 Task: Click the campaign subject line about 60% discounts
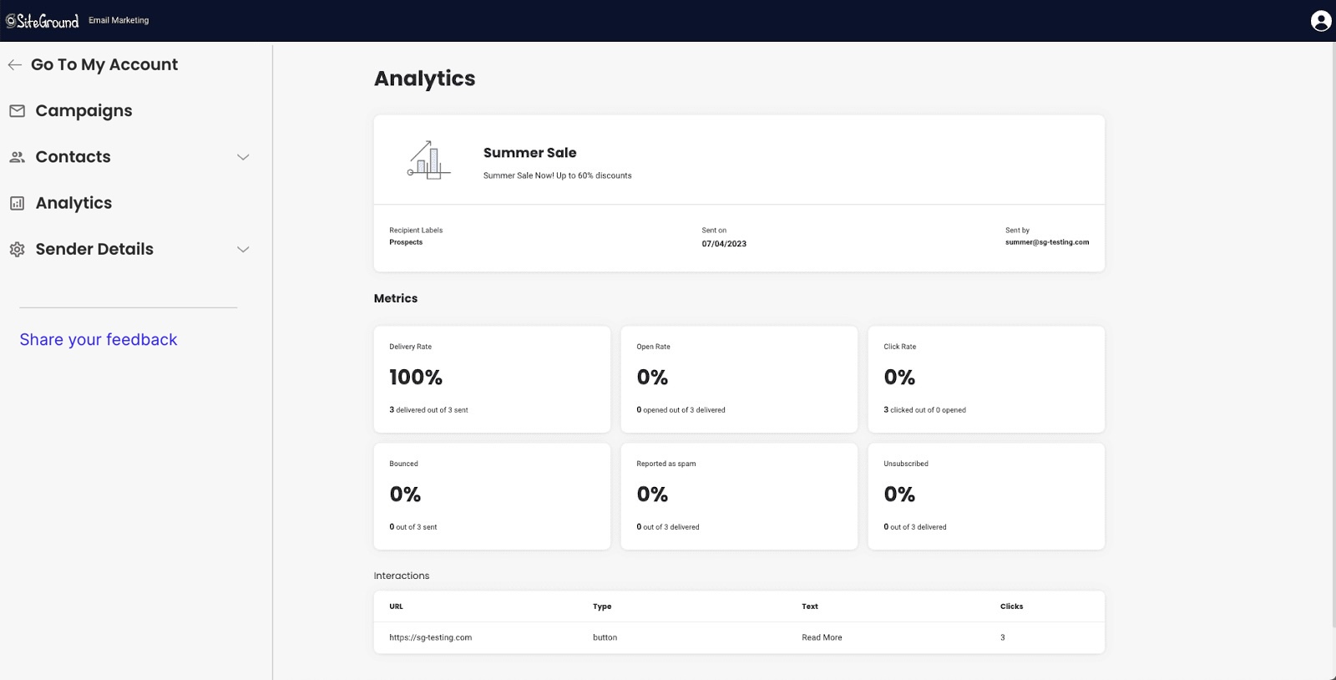pyautogui.click(x=557, y=175)
